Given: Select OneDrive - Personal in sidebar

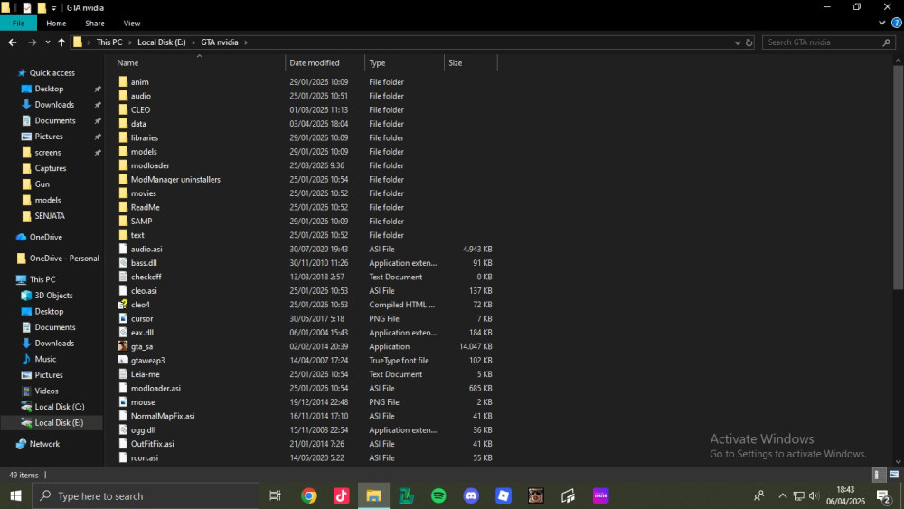Looking at the screenshot, I should point(64,259).
